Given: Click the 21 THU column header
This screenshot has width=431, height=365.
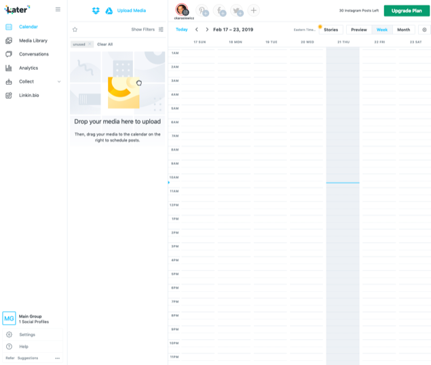Looking at the screenshot, I should (343, 42).
